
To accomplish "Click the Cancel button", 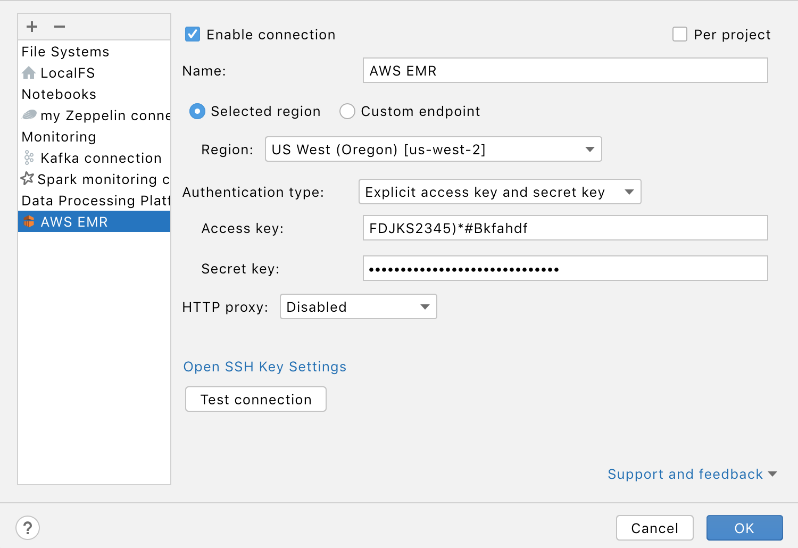I will pyautogui.click(x=655, y=528).
